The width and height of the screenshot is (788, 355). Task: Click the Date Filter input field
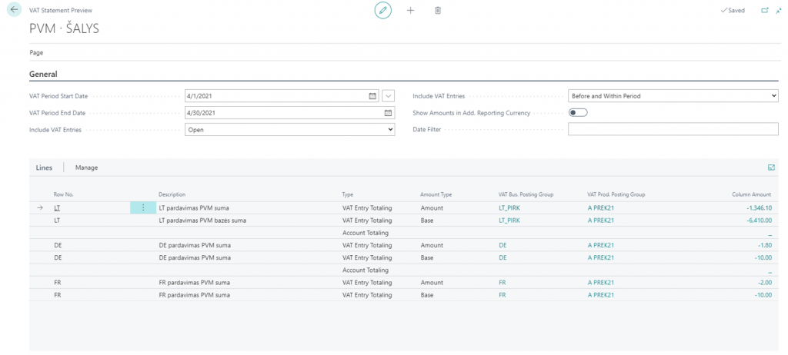673,130
